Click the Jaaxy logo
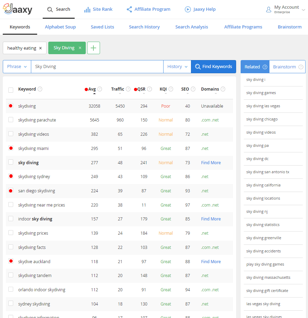The width and height of the screenshot is (308, 318). click(18, 9)
